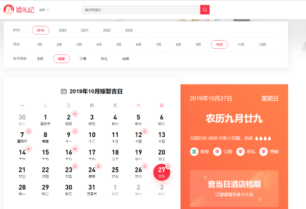Choose month 11月
306x209 pixels.
pyautogui.click(x=241, y=44)
